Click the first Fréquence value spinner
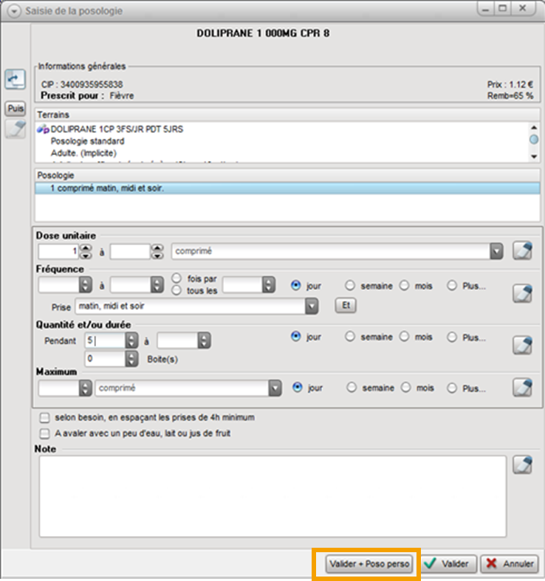545x581 pixels. coord(86,285)
